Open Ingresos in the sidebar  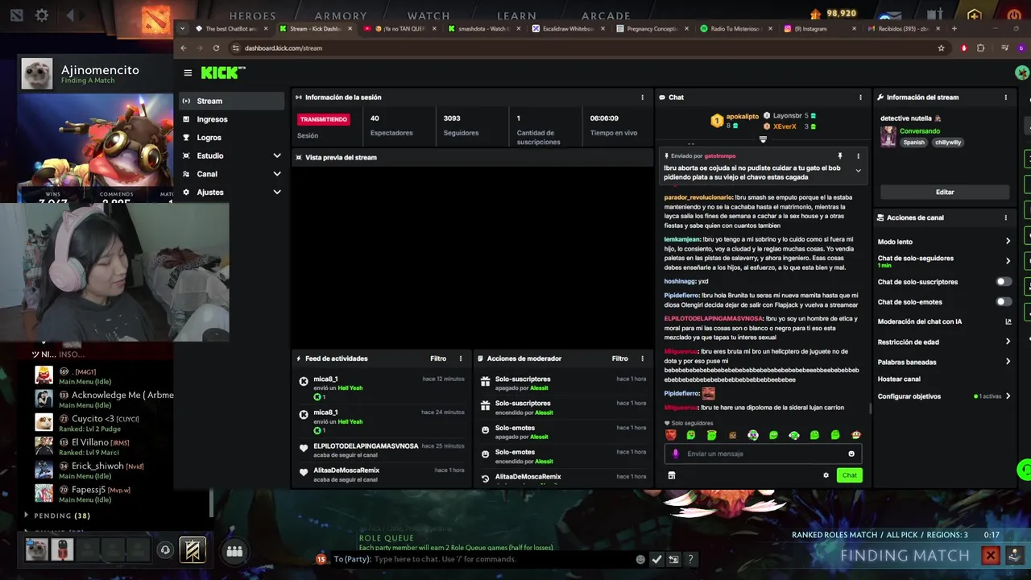pyautogui.click(x=231, y=119)
